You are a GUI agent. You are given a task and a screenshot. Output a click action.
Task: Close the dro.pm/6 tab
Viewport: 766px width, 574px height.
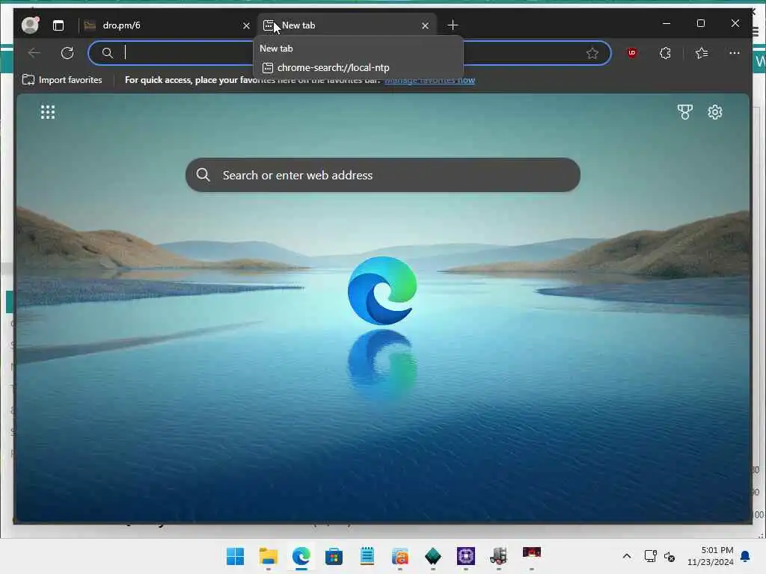(246, 25)
